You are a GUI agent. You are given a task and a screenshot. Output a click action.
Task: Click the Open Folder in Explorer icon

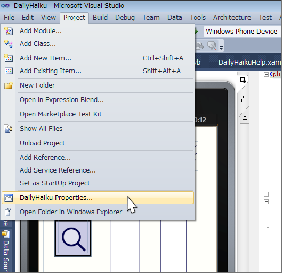8,212
